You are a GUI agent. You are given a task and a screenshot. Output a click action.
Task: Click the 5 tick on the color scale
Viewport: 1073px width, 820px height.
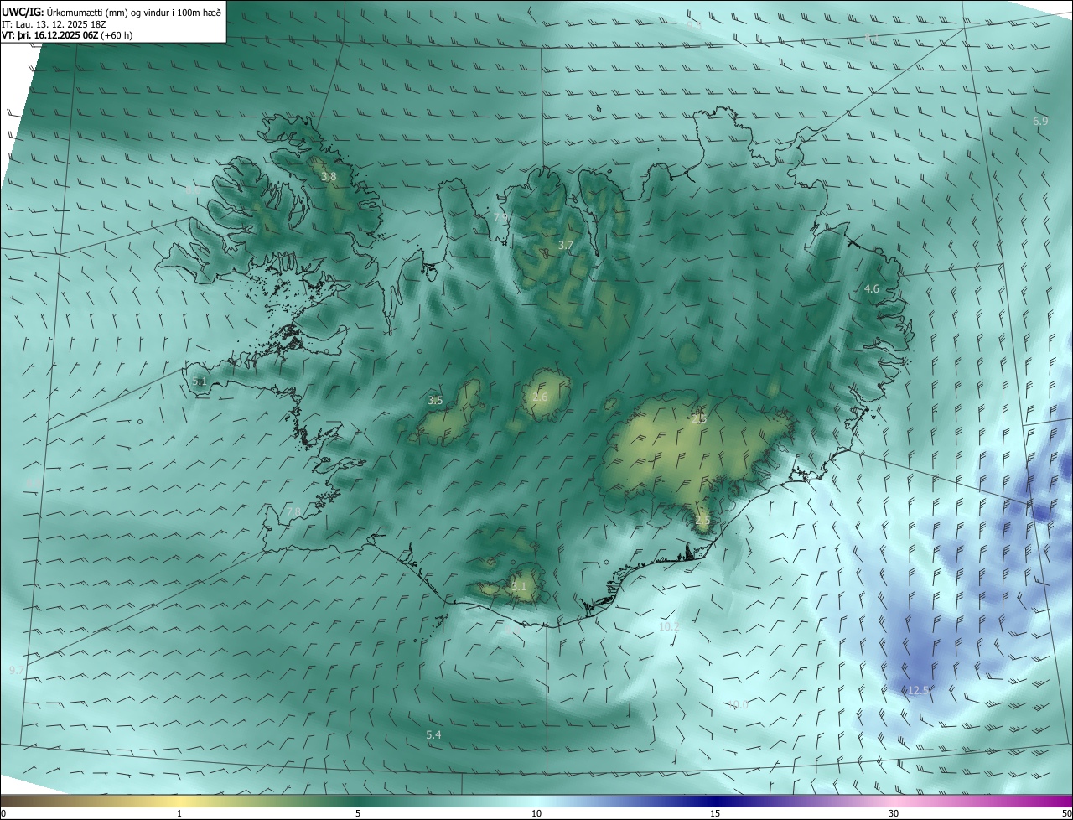click(358, 813)
